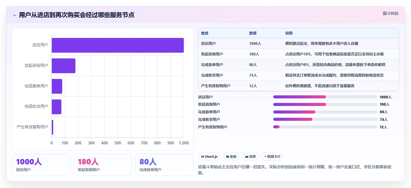This screenshot has width=411, height=188.
Task: Click the 发起咨询用户 label in the progress list
Action: click(x=209, y=104)
